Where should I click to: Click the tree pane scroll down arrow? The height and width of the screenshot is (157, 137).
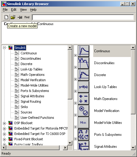click(x=70, y=143)
